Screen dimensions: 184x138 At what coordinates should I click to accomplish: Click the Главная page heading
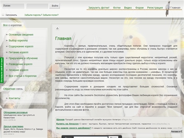[x=63, y=39]
